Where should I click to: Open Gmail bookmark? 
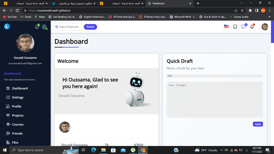[x=25, y=17]
